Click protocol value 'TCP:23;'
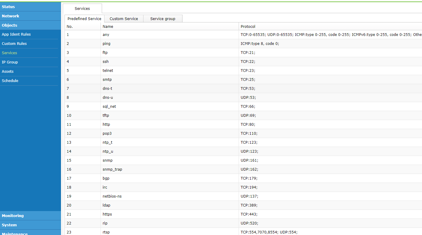422x235 pixels. [248, 71]
